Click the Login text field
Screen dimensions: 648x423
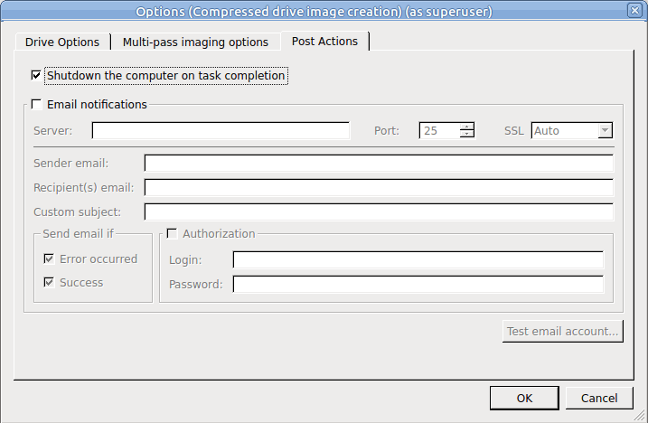click(418, 259)
